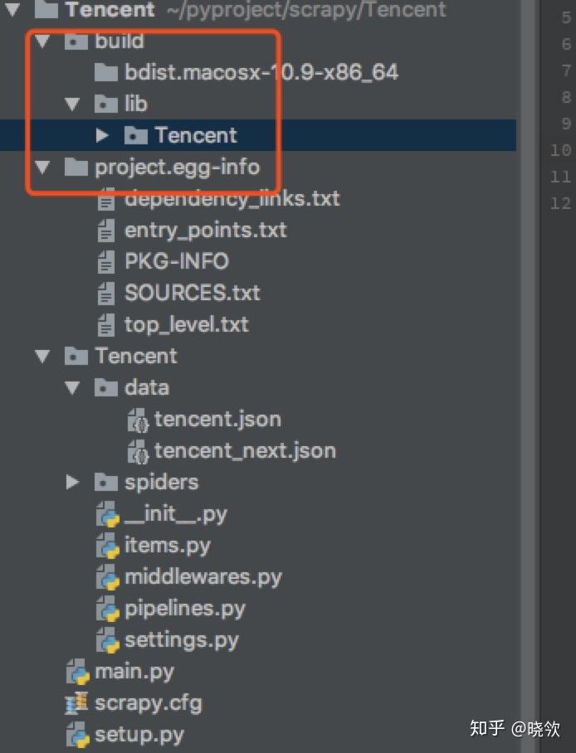The width and height of the screenshot is (576, 753).
Task: Click the folder icon beside spiders
Action: point(106,483)
